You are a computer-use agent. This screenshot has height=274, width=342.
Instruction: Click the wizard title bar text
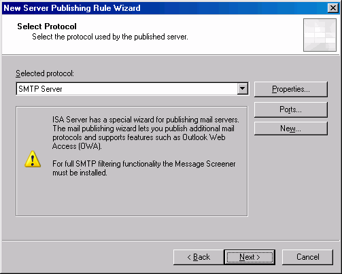pos(72,8)
